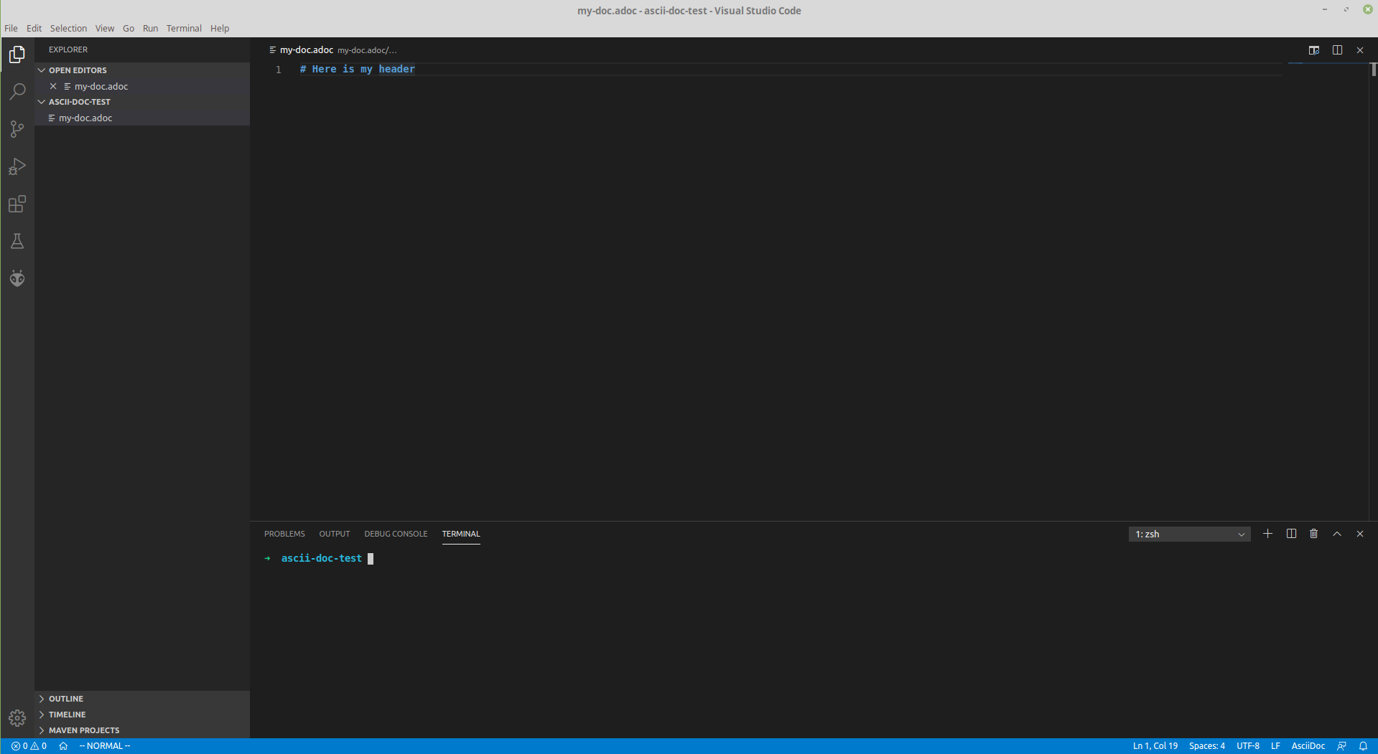Open Source Control view
Screen dimensions: 1378x754
[17, 129]
